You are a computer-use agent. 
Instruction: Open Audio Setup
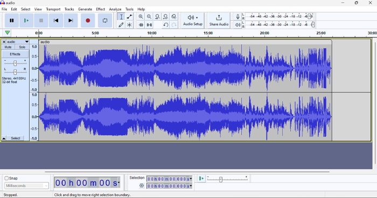[193, 20]
